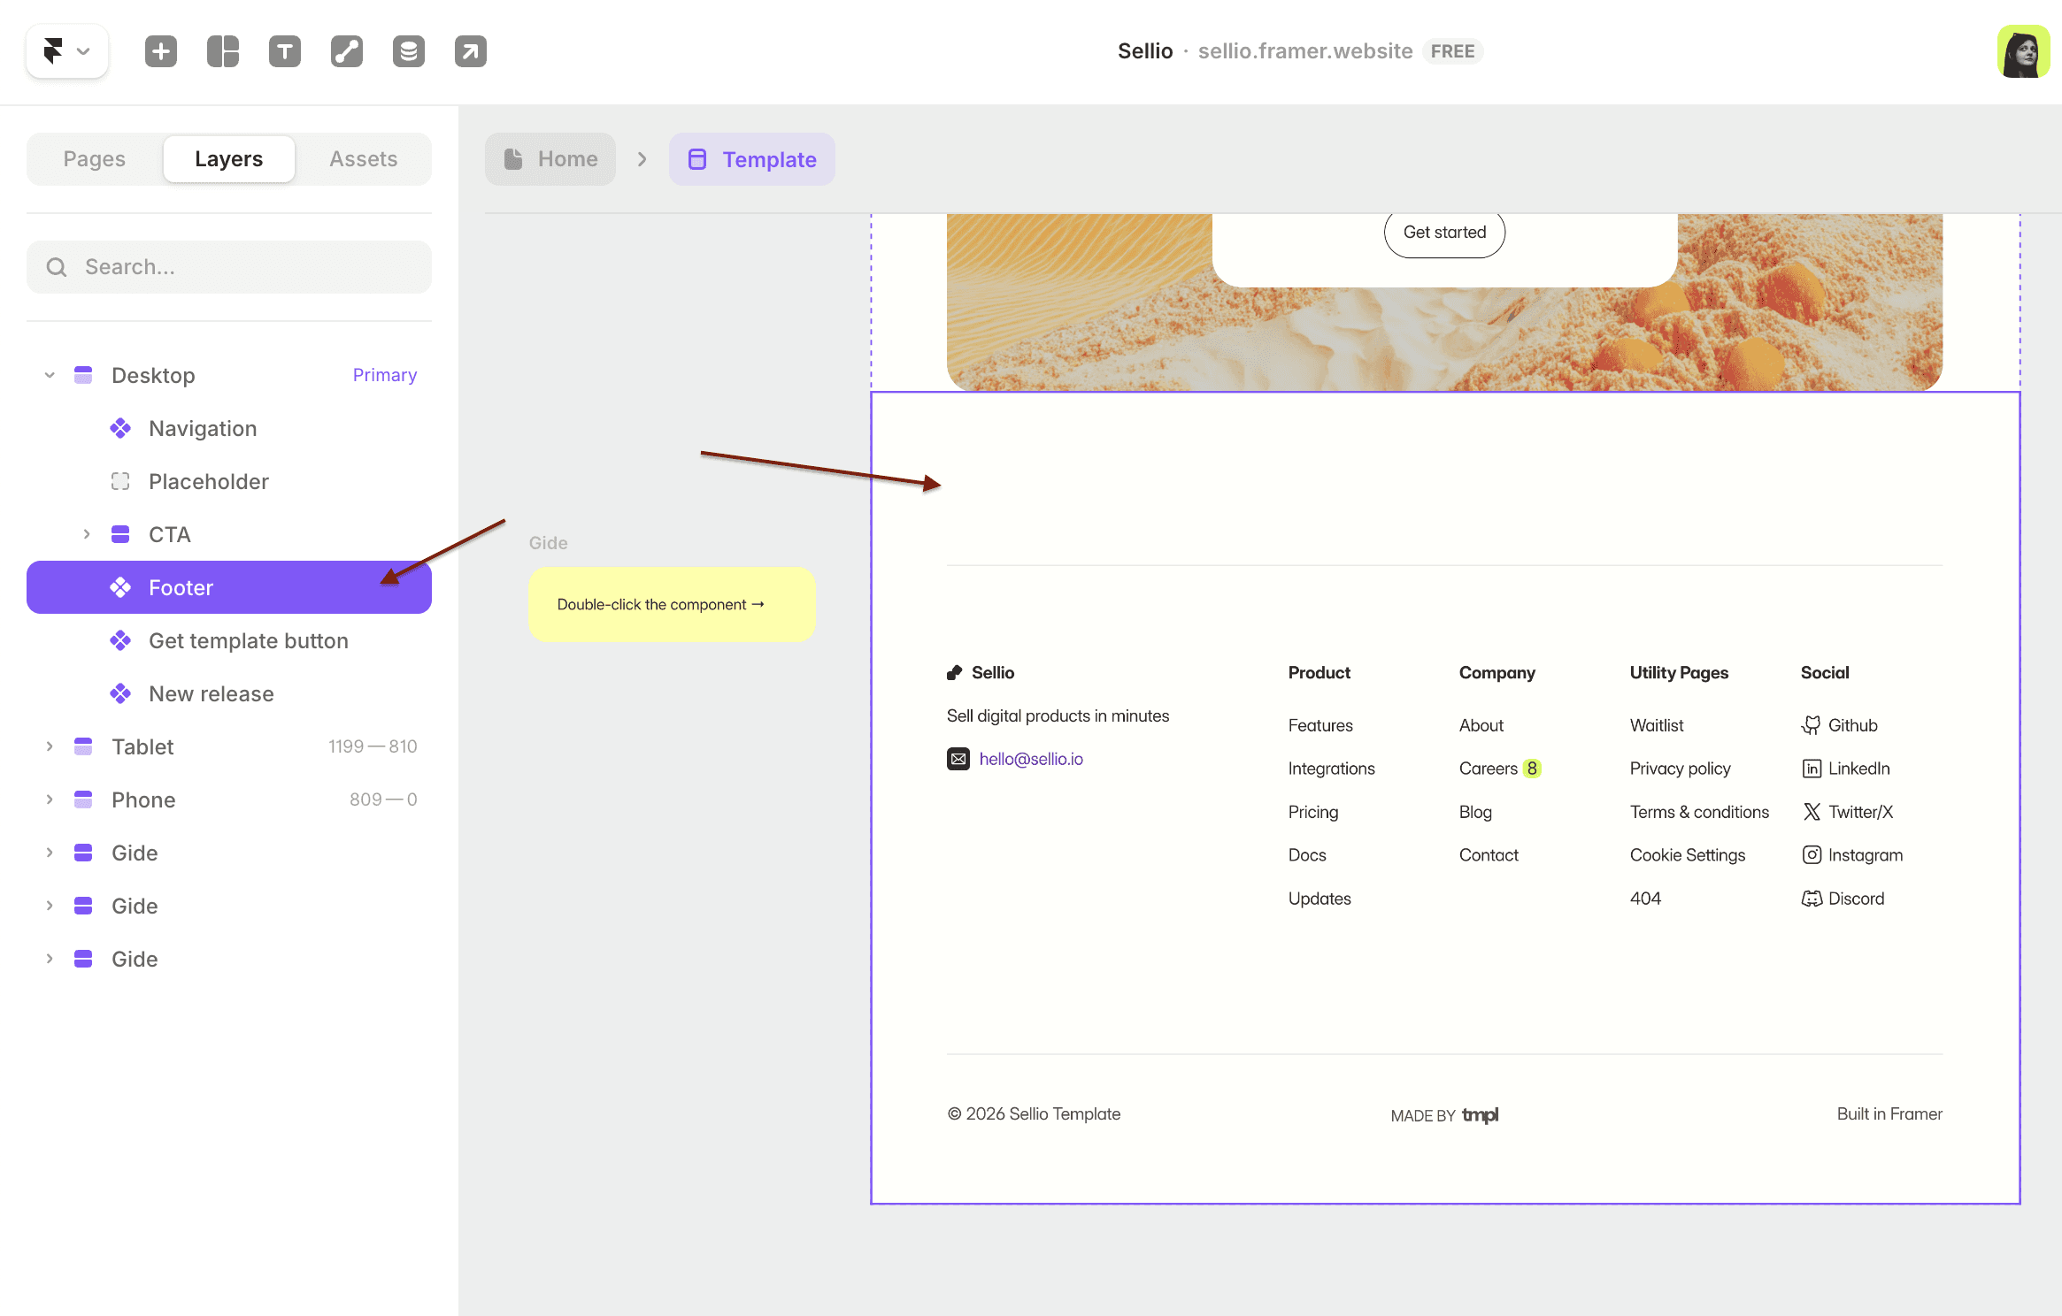Click the Footer component icon

tap(120, 587)
